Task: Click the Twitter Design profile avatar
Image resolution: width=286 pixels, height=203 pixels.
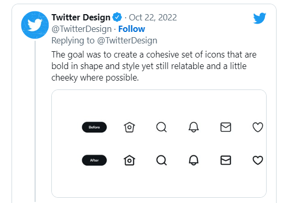Action: [35, 25]
